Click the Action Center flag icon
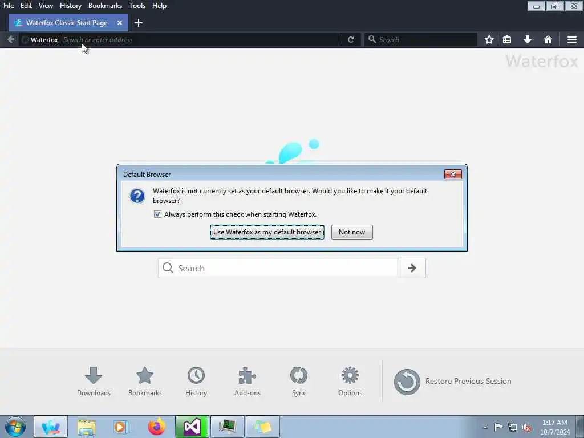This screenshot has height=438, width=584. pyautogui.click(x=498, y=427)
